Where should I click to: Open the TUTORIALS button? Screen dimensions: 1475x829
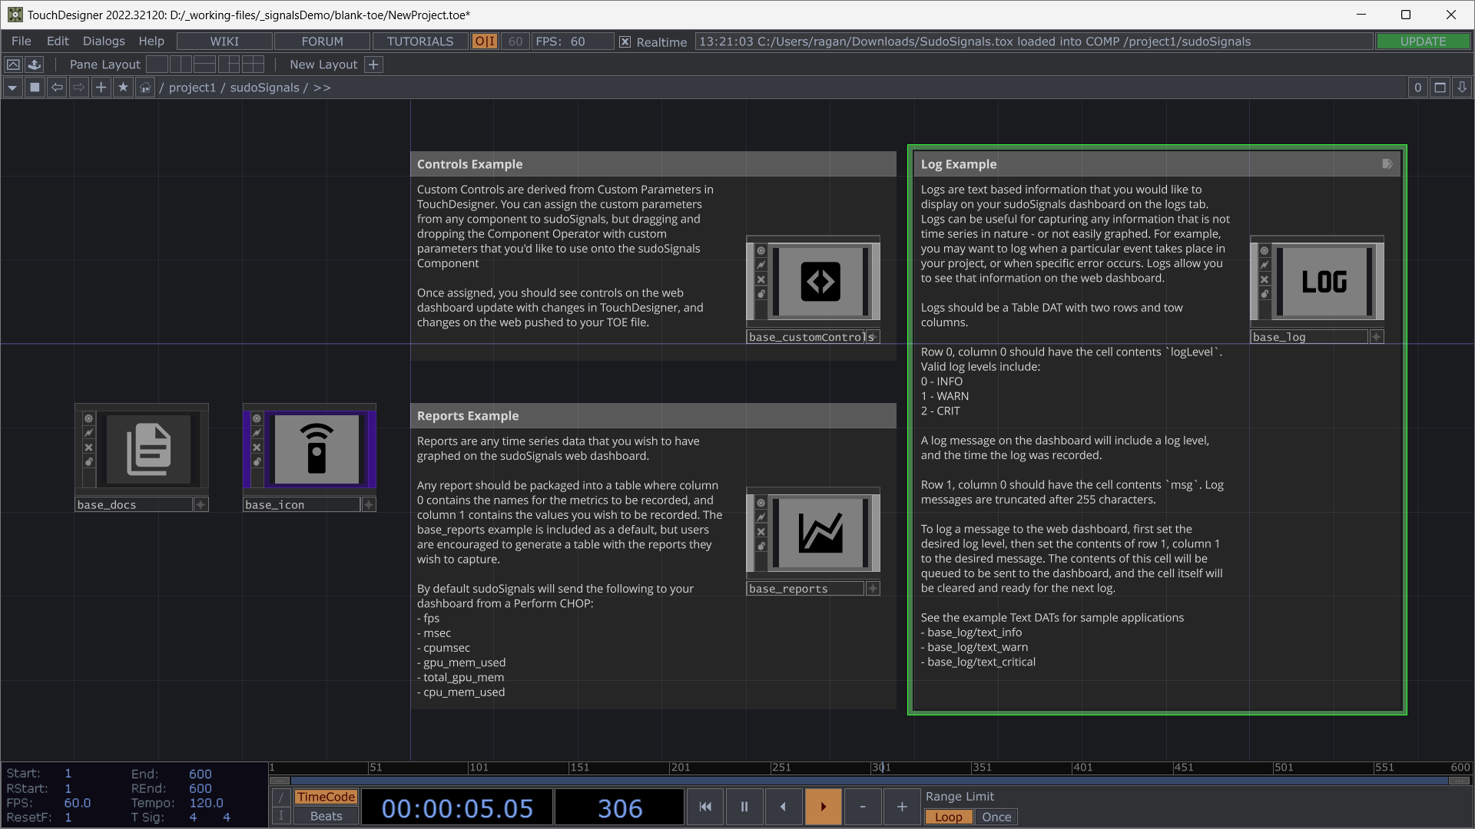point(420,41)
